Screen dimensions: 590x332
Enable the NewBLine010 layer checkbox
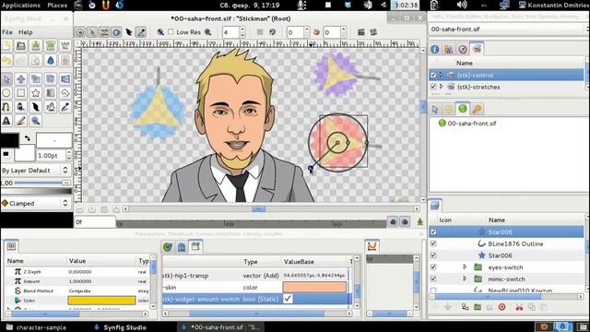(433, 290)
